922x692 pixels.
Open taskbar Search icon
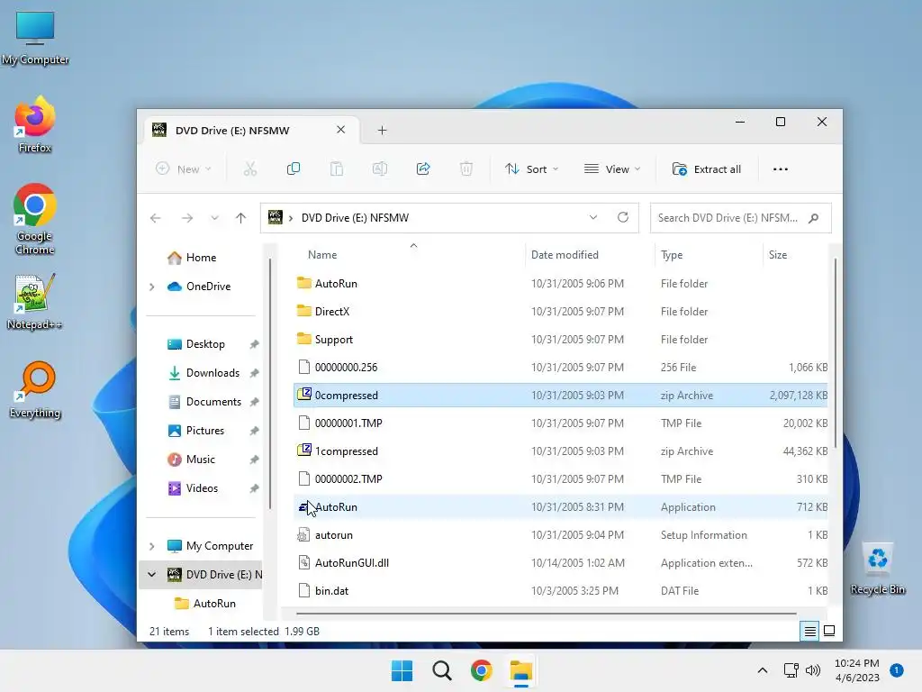[441, 670]
